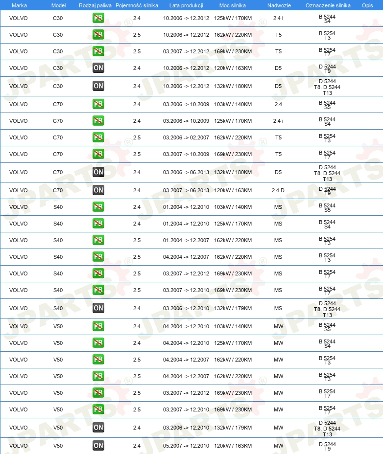Click the Model column header
Viewport: 383px width, 454px height.
click(58, 5)
